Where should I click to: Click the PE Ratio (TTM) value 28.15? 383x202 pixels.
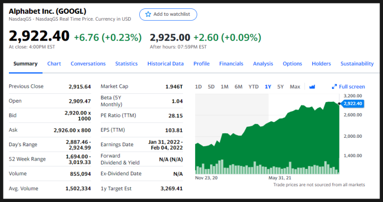[175, 116]
